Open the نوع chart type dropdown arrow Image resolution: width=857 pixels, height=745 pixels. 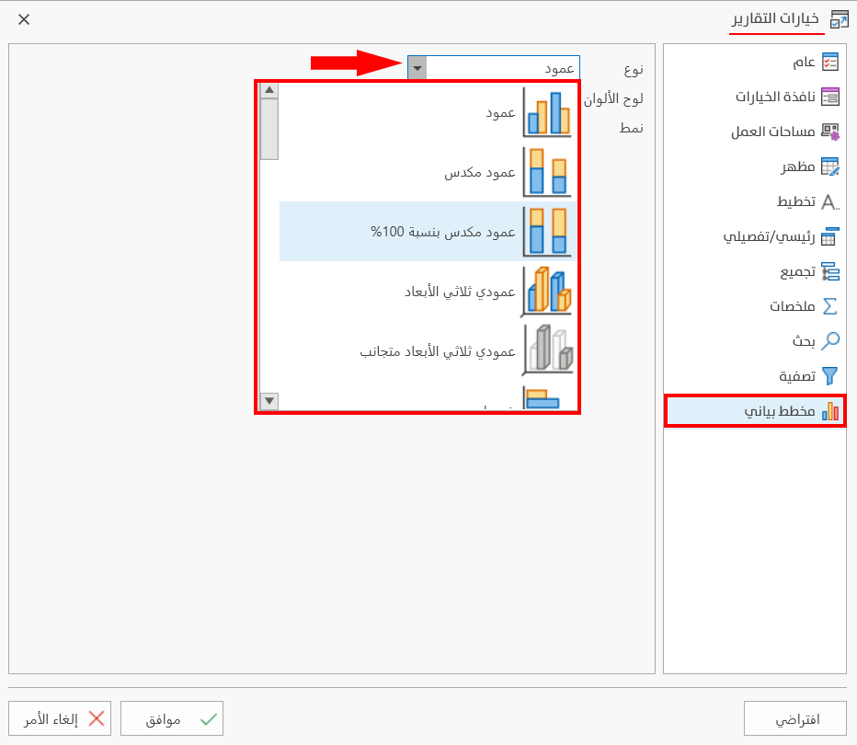(x=417, y=67)
